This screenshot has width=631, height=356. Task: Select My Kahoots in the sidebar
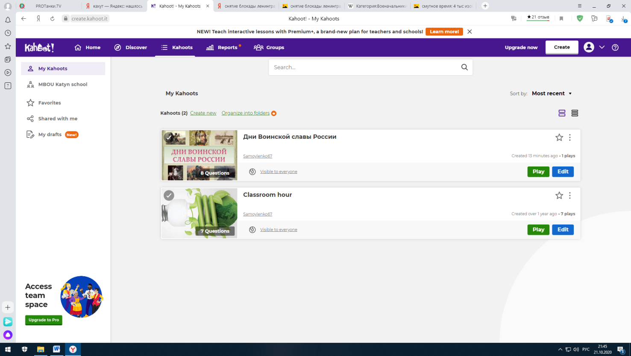tap(63, 68)
